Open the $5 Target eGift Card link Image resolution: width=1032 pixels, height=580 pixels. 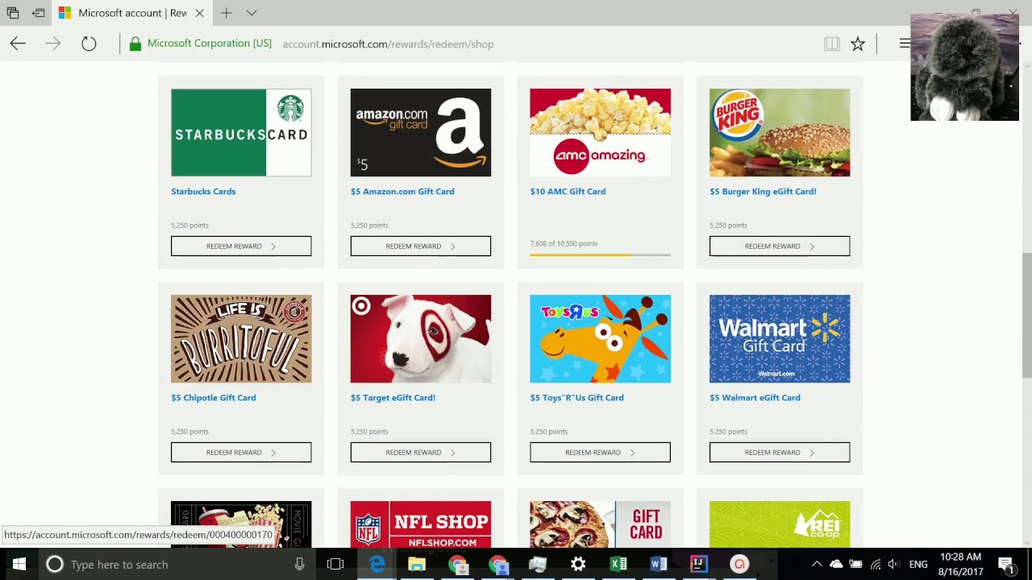(393, 398)
